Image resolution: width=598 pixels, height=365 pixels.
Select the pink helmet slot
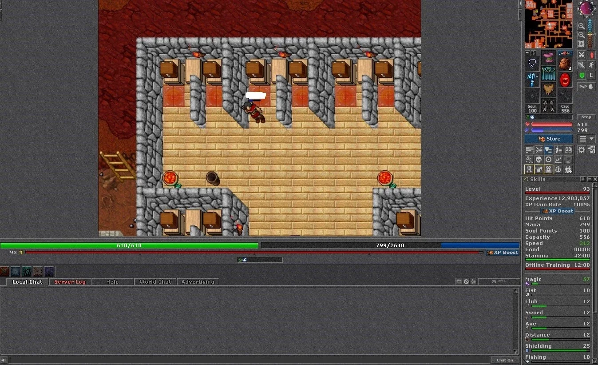pyautogui.click(x=548, y=57)
